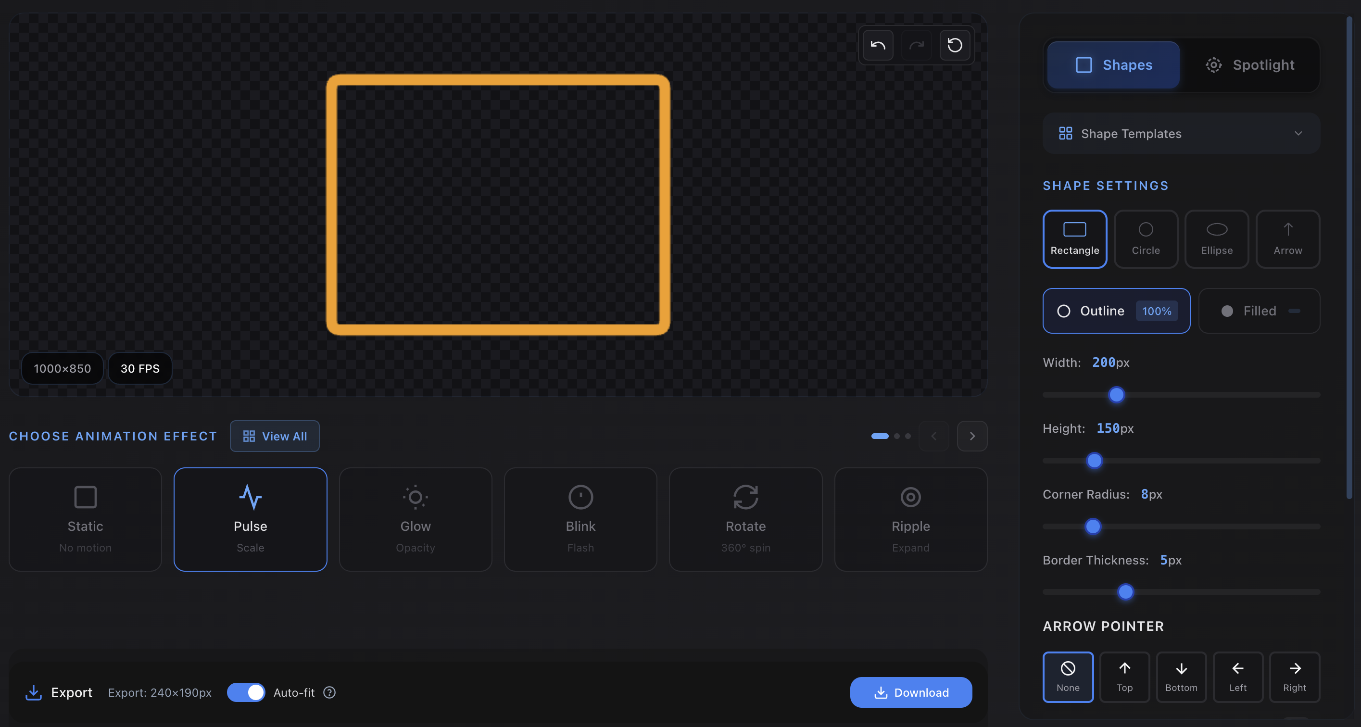This screenshot has width=1361, height=727.
Task: Set arrow pointer position to Bottom
Action: pos(1181,677)
